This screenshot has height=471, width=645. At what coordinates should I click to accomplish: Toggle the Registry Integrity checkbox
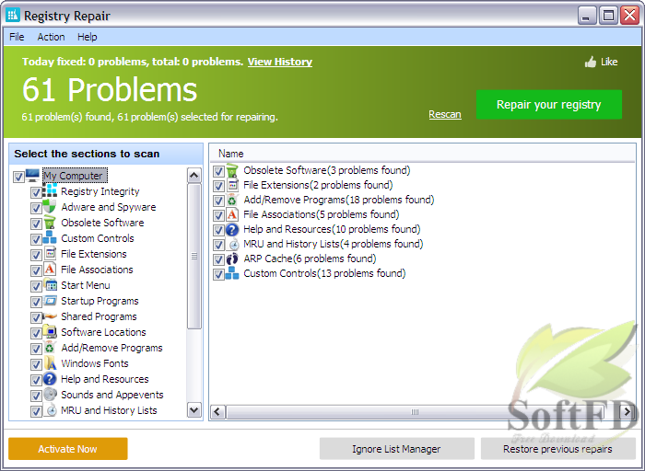36,192
